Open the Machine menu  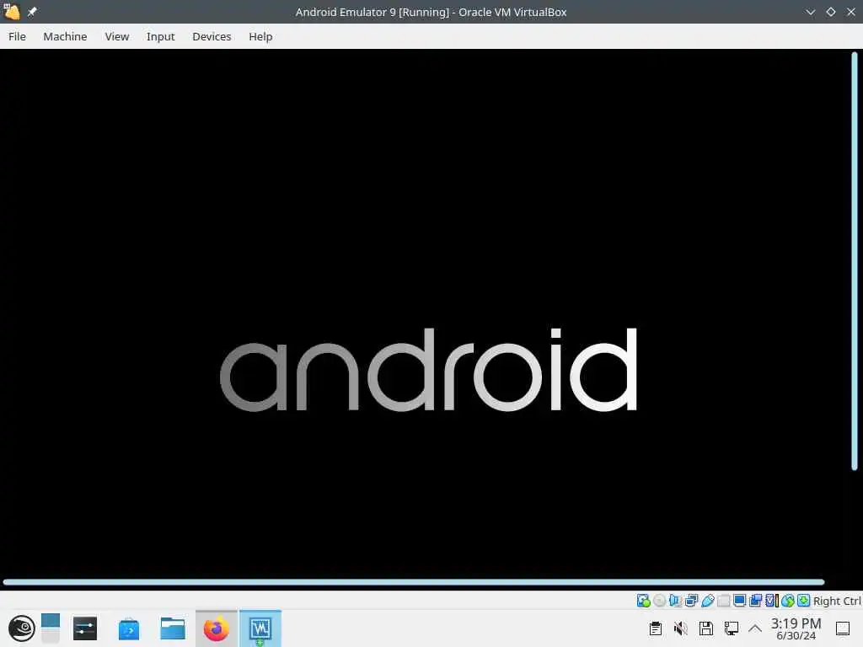click(65, 36)
